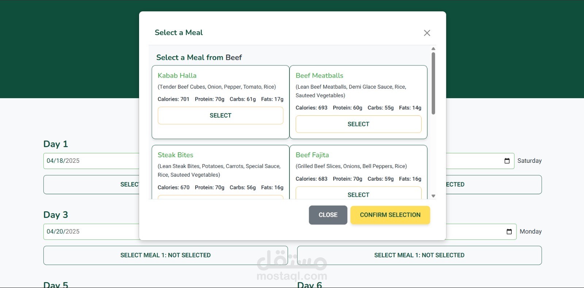Click the meal list scrollbar thumb
The height and width of the screenshot is (288, 584).
tap(433, 83)
